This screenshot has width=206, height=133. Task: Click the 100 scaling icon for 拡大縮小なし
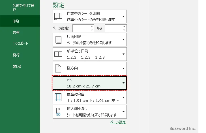pos(58,112)
